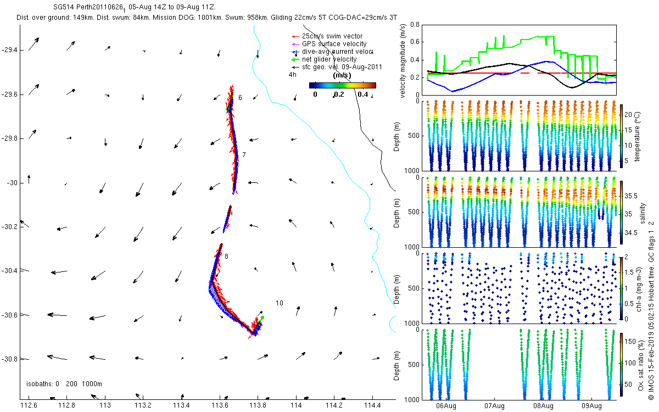Click the temperature (°C) colorbar
Viewport: 659px width, 412px height.
622,136
